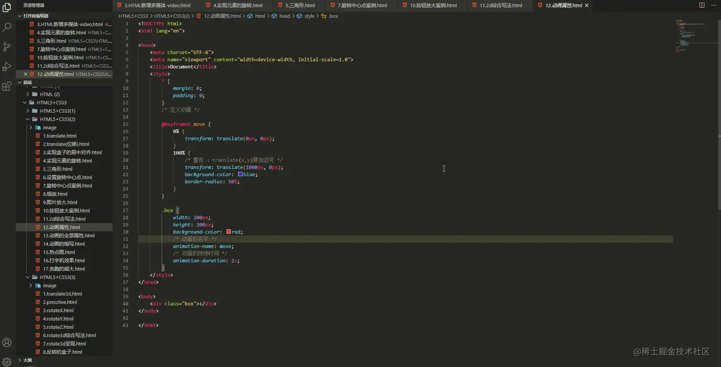
Task: Click the border-radius property in the code
Action: tap(204, 181)
